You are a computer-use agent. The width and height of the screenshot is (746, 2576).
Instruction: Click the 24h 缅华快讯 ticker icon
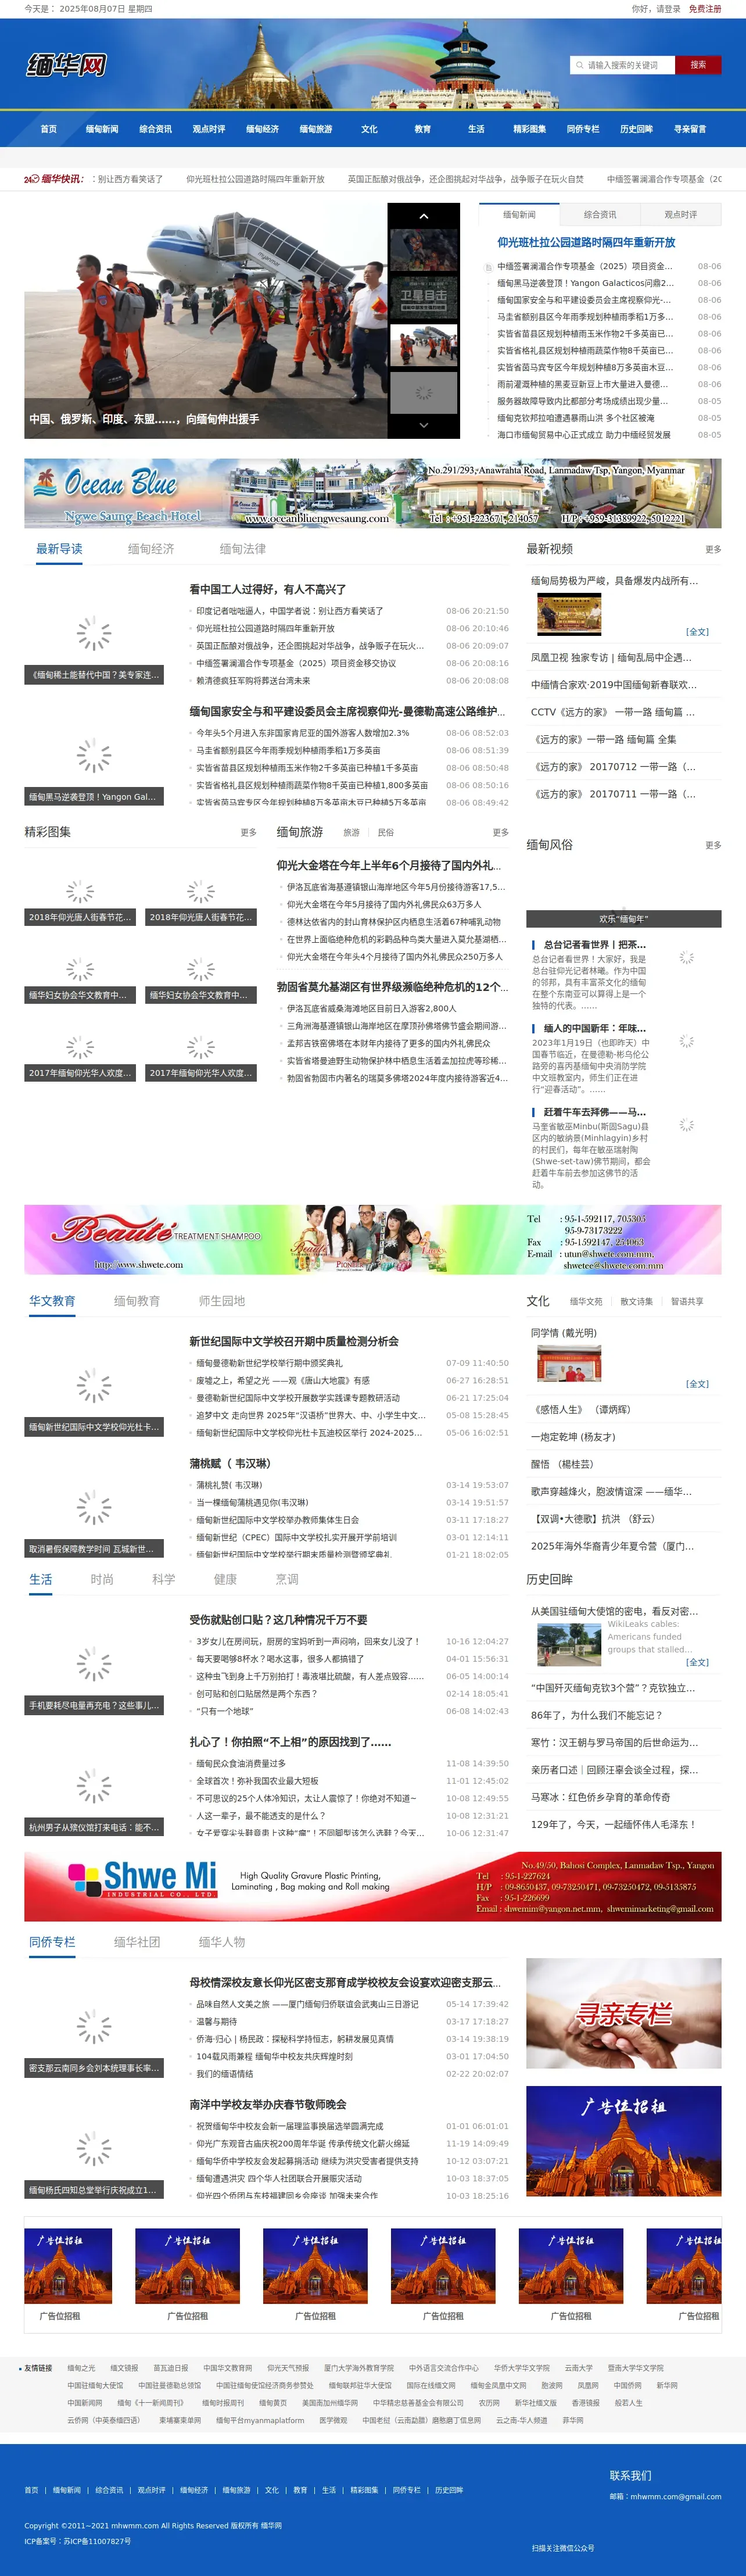(54, 179)
